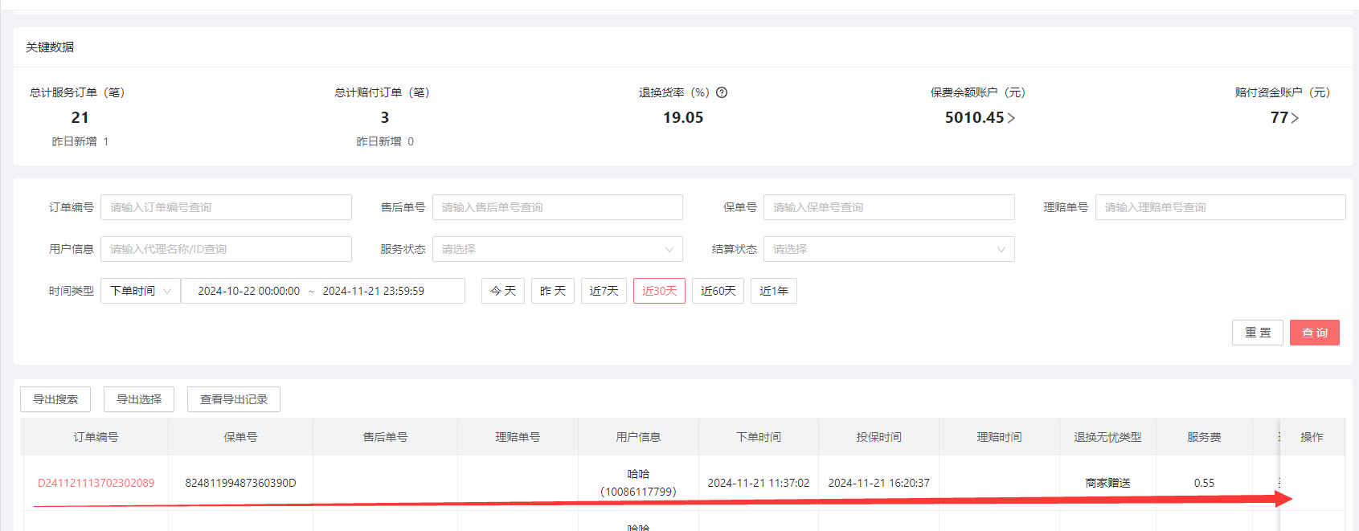This screenshot has height=531, width=1359.
Task: Open 查看导出记录
Action: [233, 399]
